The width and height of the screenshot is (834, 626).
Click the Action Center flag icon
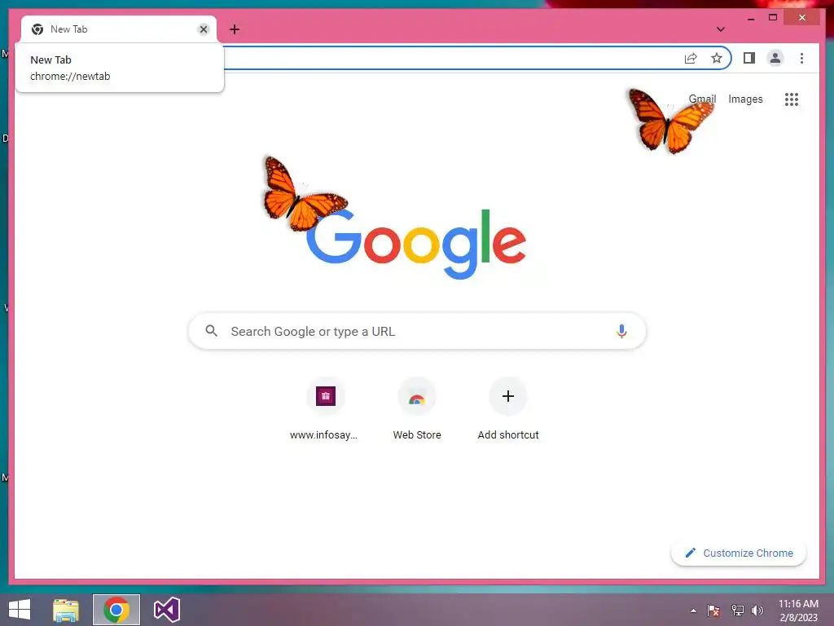point(713,611)
